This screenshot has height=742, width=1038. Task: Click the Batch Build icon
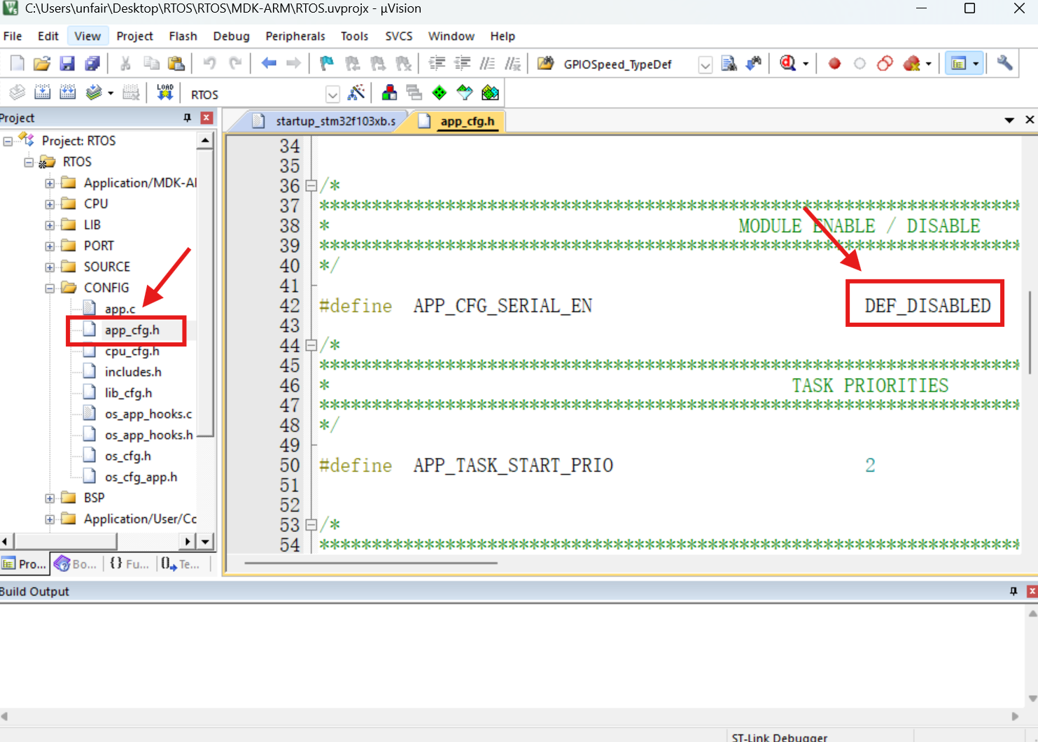(94, 92)
